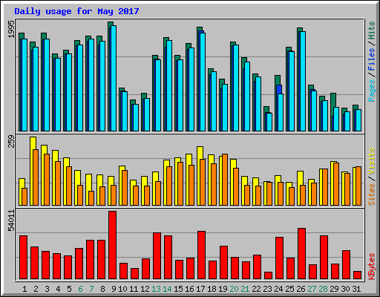The height and width of the screenshot is (297, 380).
Task: Click the Visits legend label
Action: click(x=371, y=162)
